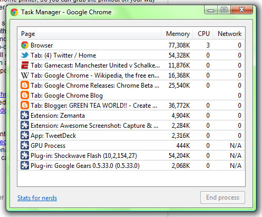Click the 2,316K memory value
Image resolution: width=262 pixels, height=217 pixels.
coord(181,136)
